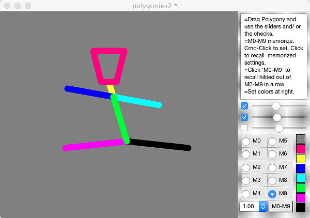Image resolution: width=310 pixels, height=218 pixels.
Task: Open the magenta color swatch
Action: (x=300, y=198)
